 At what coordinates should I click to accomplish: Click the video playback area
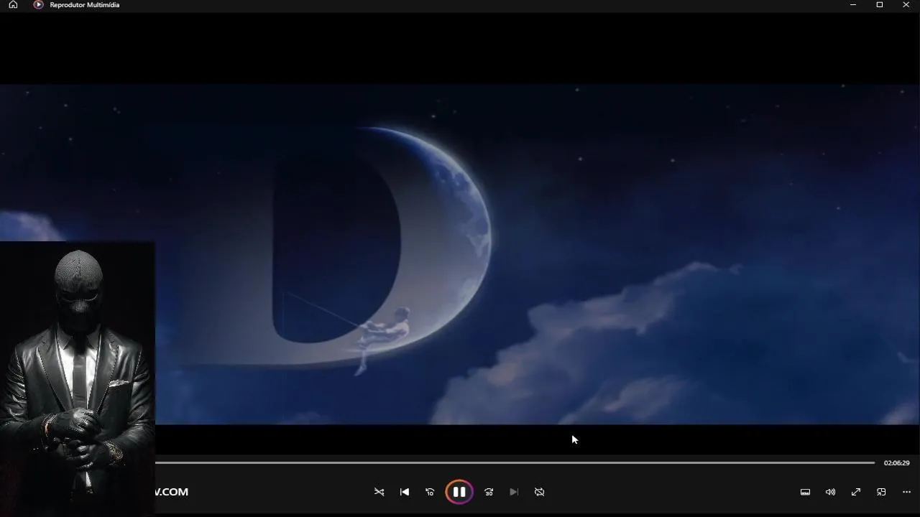460,254
